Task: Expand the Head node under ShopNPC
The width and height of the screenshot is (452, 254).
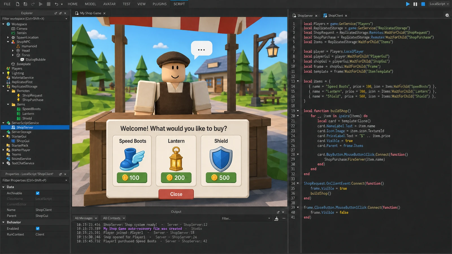Action: [x=13, y=51]
